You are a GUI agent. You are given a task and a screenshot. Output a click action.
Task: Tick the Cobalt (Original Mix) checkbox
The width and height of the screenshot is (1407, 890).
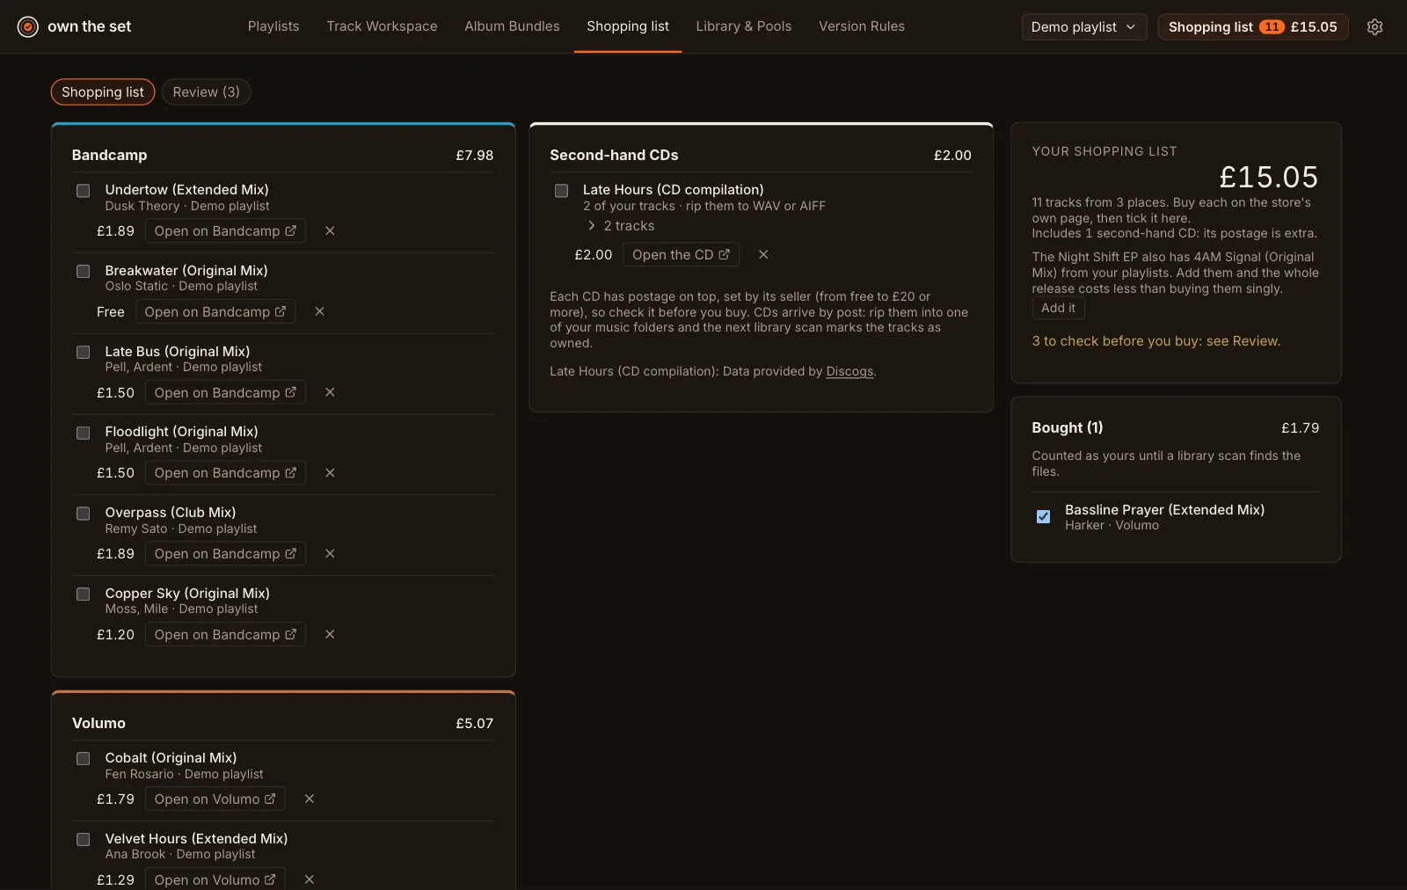coord(84,759)
